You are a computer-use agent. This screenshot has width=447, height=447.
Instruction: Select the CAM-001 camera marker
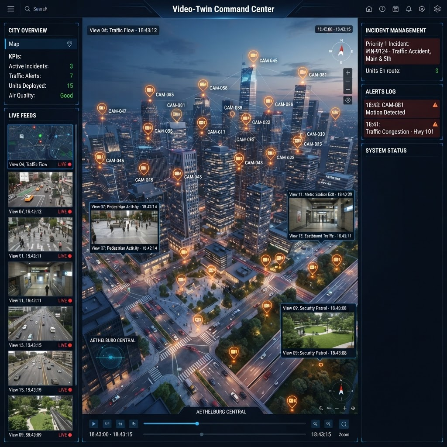(176, 115)
